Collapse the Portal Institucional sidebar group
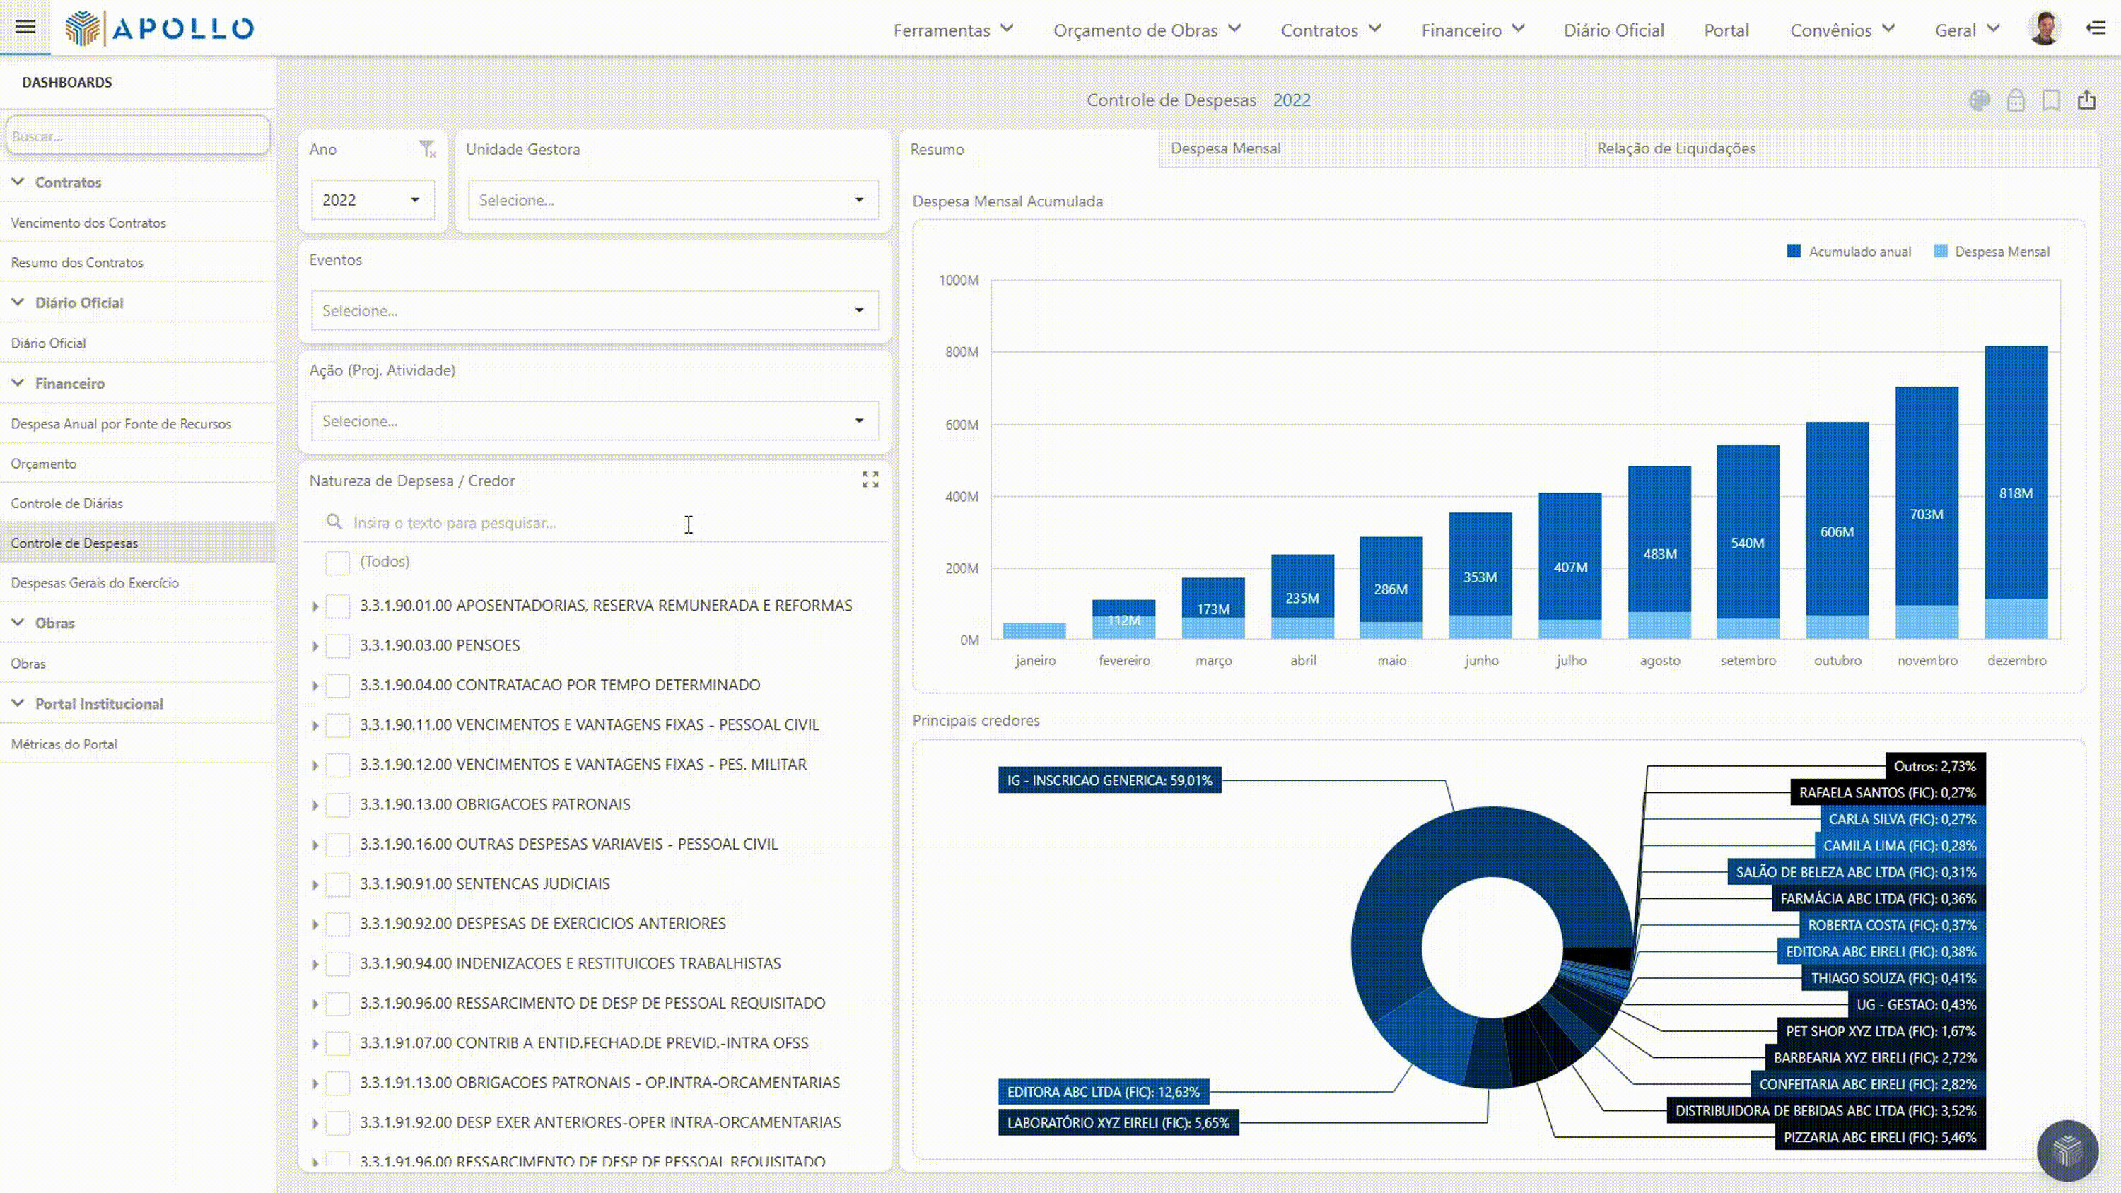 pos(17,703)
